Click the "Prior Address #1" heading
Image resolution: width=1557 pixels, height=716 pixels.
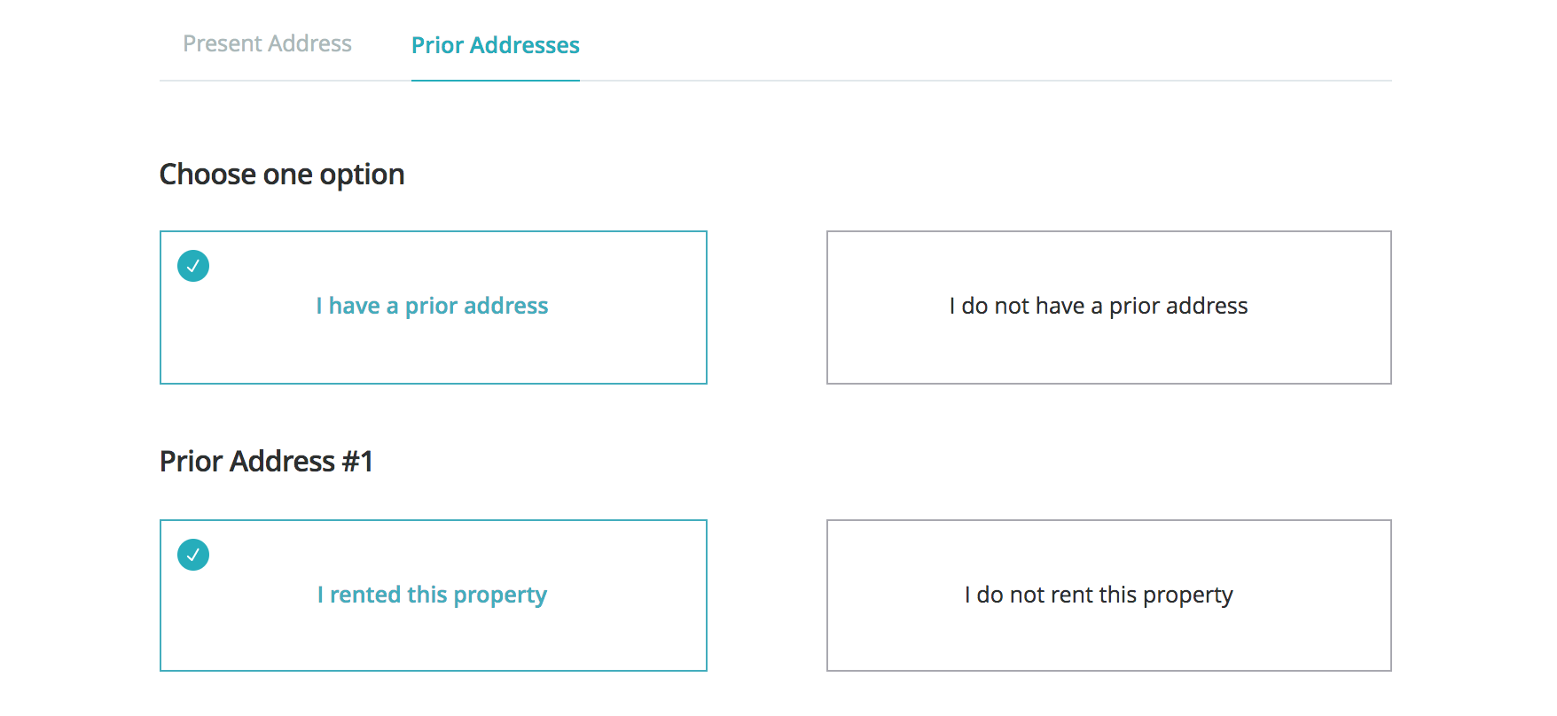tap(266, 462)
